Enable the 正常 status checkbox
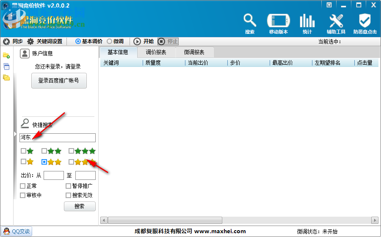 click(22, 186)
